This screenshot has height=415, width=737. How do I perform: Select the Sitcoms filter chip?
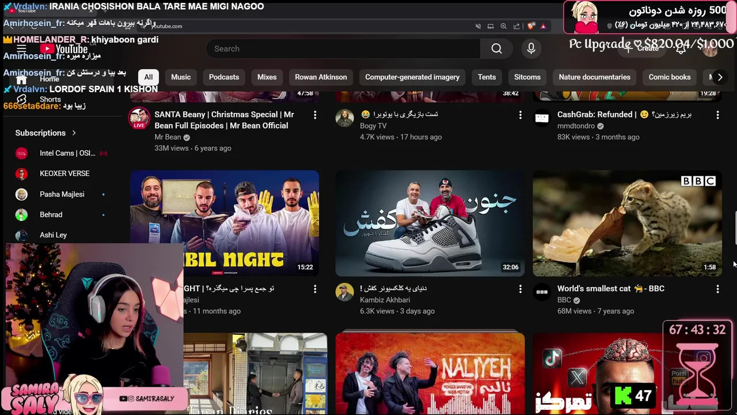point(527,77)
